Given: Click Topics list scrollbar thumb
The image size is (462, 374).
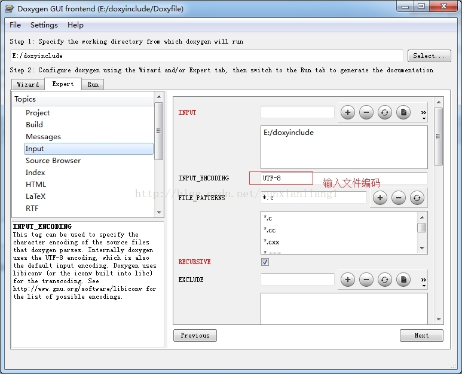Looking at the screenshot, I should 158,131.
